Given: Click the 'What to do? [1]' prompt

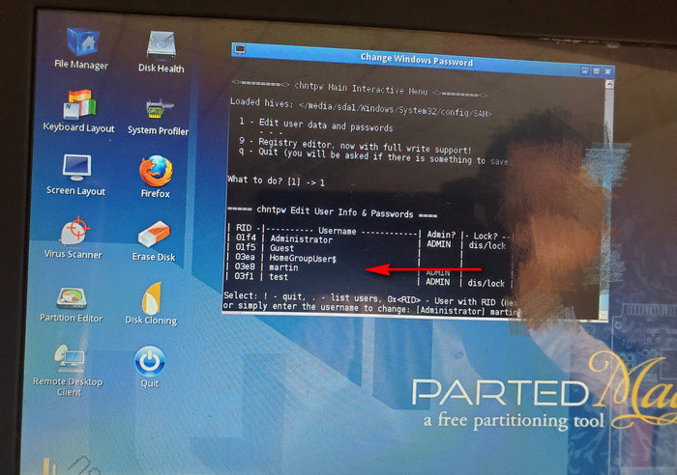Looking at the screenshot, I should [x=277, y=181].
